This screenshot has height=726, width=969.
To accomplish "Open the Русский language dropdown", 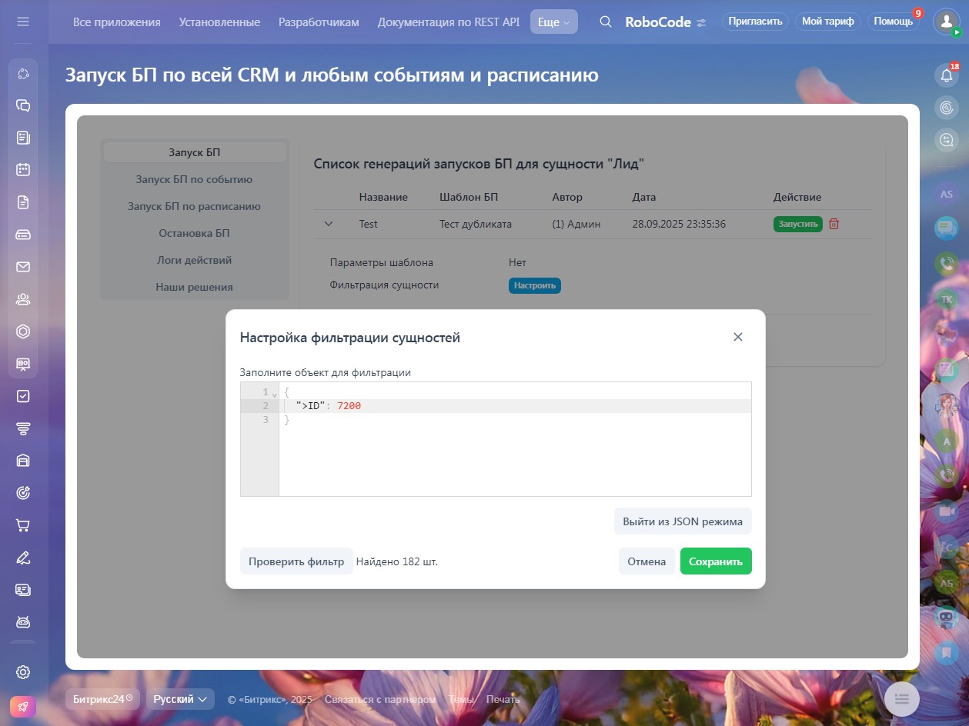I will click(x=180, y=699).
